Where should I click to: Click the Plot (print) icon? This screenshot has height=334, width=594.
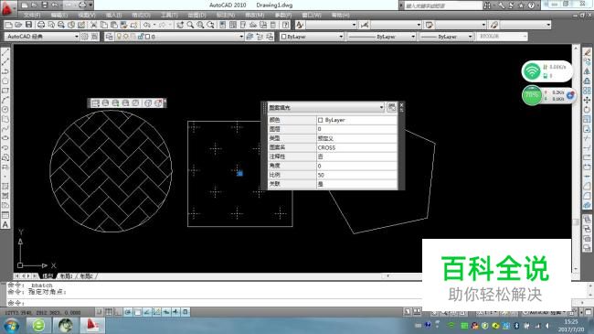(41, 25)
